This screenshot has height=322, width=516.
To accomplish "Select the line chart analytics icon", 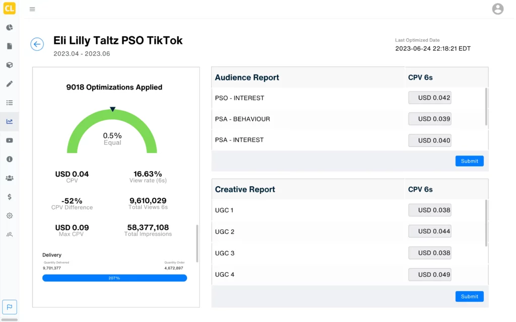I will coord(10,122).
